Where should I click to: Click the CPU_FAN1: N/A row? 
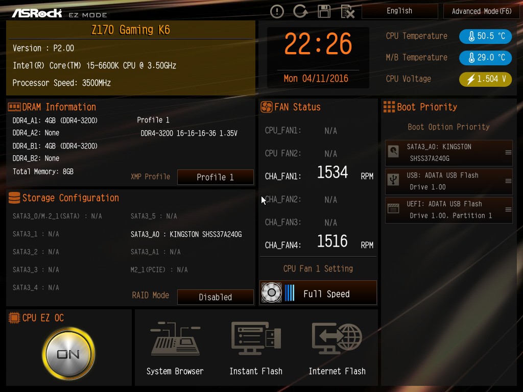301,131
